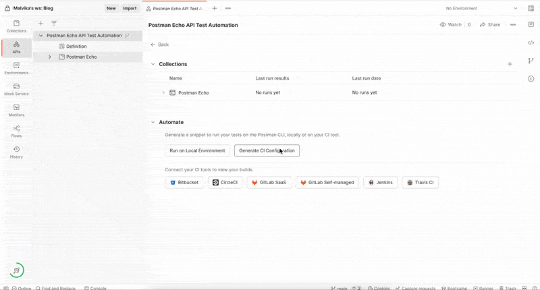Open the Collections sidebar section
The height and width of the screenshot is (290, 540).
(16, 26)
